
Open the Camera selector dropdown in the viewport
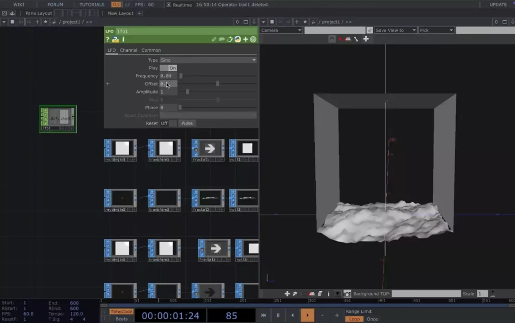point(281,30)
